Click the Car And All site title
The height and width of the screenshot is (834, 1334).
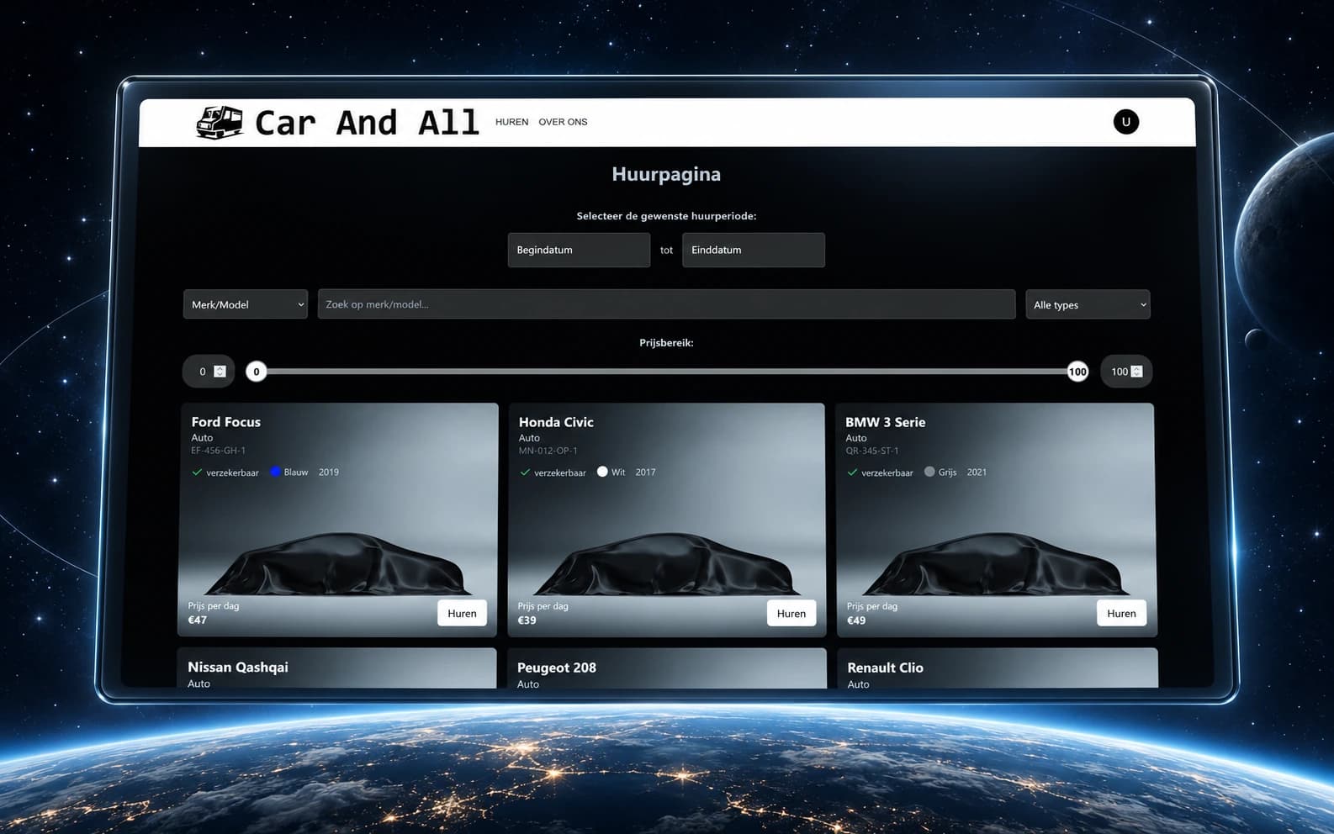367,123
